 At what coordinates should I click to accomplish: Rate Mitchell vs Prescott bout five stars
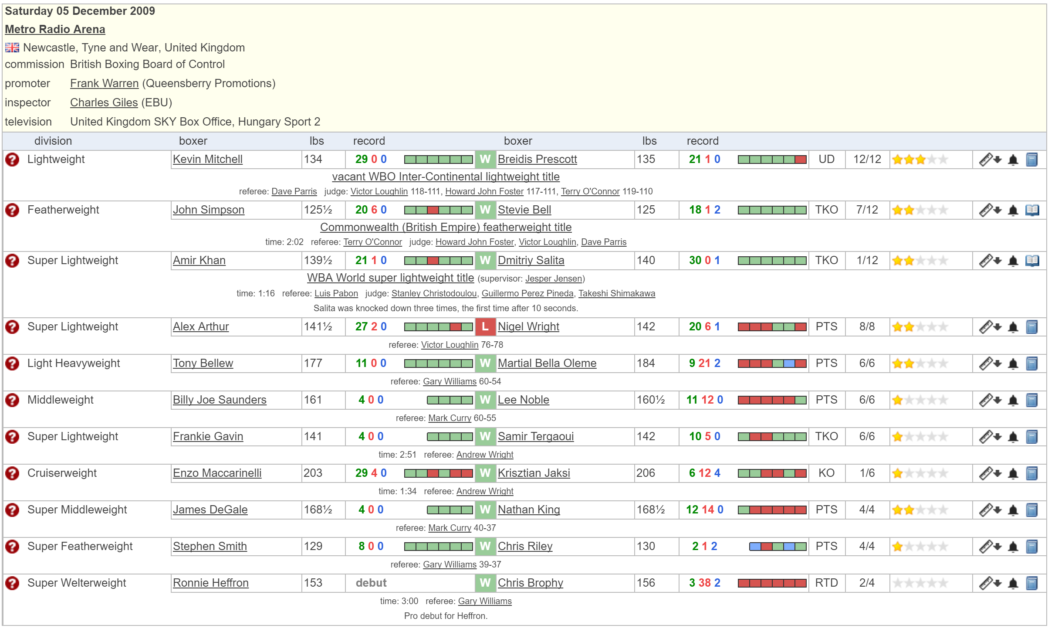[x=943, y=160]
